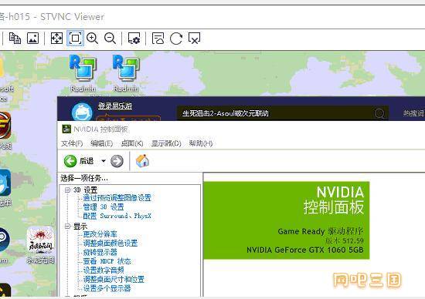Open the back history dropdown arrow

tap(104, 161)
